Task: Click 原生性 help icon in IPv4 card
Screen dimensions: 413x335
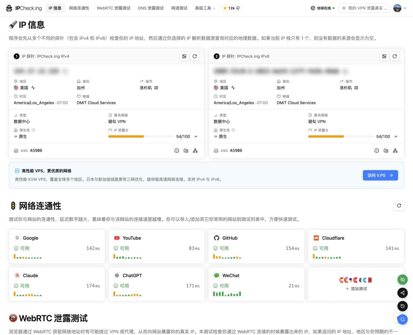Action: [33, 130]
